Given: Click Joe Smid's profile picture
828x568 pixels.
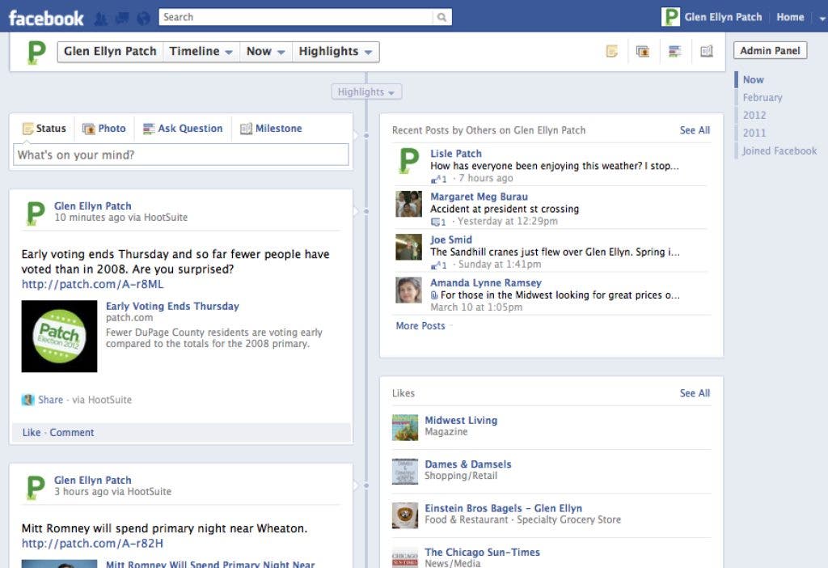Looking at the screenshot, I should click(408, 248).
